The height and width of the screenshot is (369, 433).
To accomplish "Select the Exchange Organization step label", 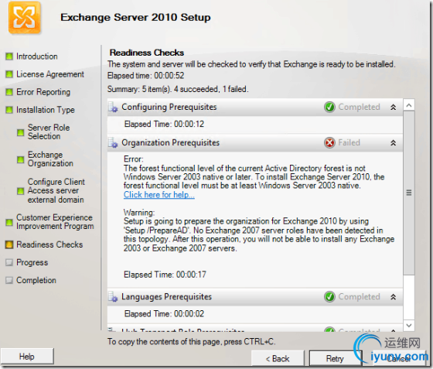I will (50, 159).
